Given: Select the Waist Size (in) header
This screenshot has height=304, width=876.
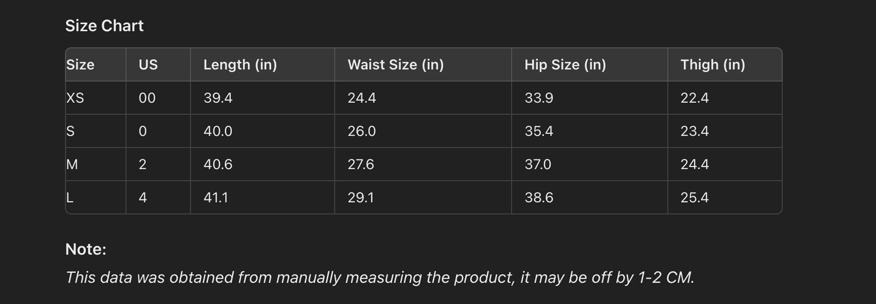Looking at the screenshot, I should click(x=395, y=65).
